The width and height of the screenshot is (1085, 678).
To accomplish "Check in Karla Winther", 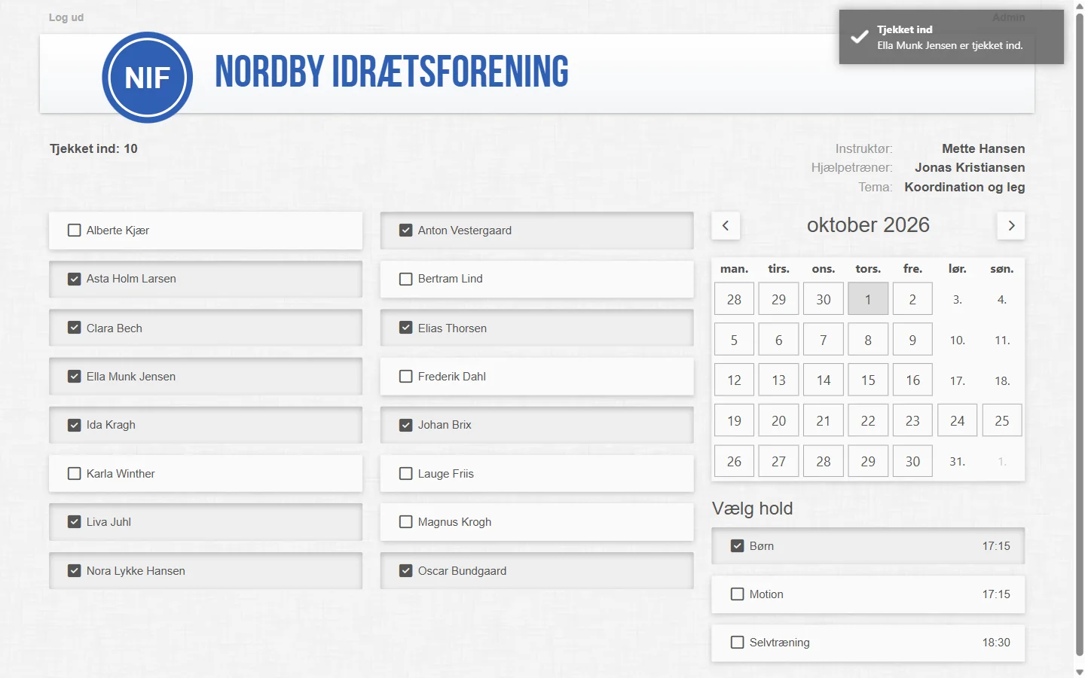I will 206,474.
